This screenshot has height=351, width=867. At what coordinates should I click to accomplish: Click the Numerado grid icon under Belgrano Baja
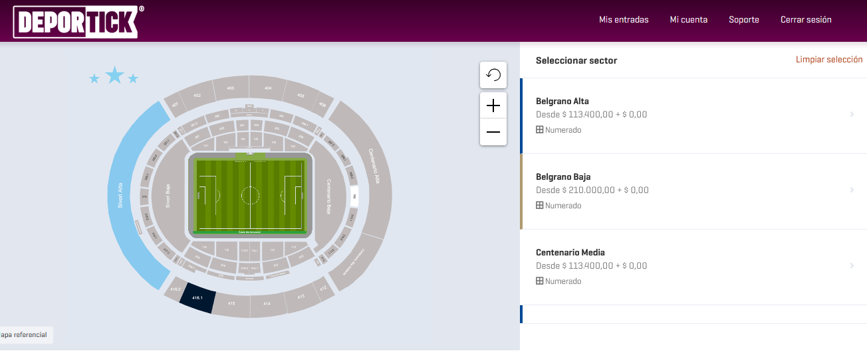pyautogui.click(x=540, y=206)
